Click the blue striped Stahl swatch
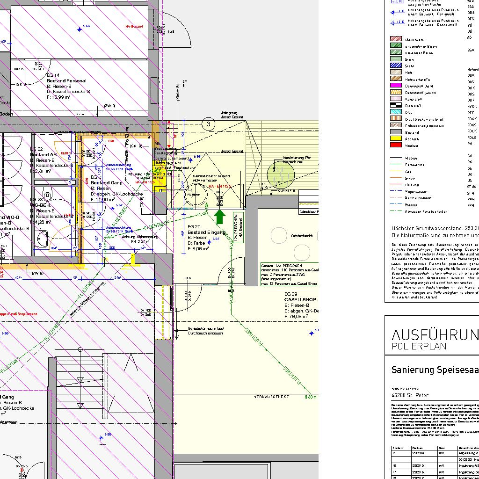 click(x=396, y=65)
